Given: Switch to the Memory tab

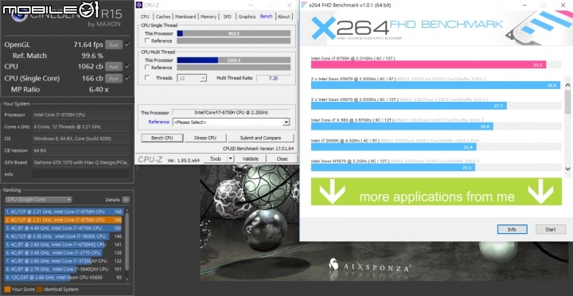Looking at the screenshot, I should pyautogui.click(x=209, y=17).
